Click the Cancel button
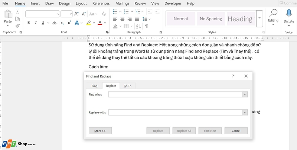The height and width of the screenshot is (150, 297). (x=236, y=131)
